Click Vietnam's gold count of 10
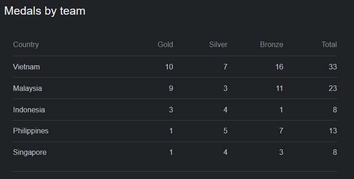This screenshot has width=354, height=179. coord(169,67)
